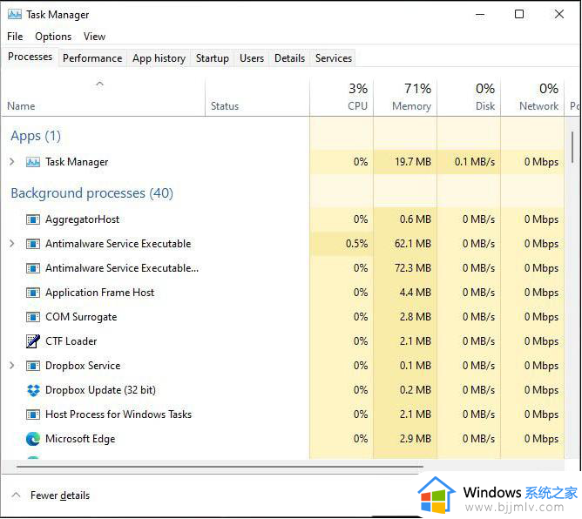Viewport: 582px width, 519px height.
Task: Click the AggregatorHost process icon
Action: click(33, 219)
